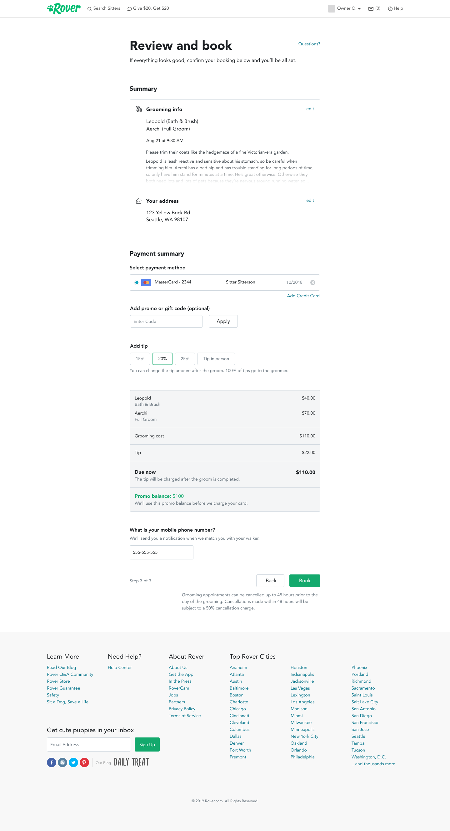Remove the MasterCard with the x icon
The image size is (450, 831).
312,283
